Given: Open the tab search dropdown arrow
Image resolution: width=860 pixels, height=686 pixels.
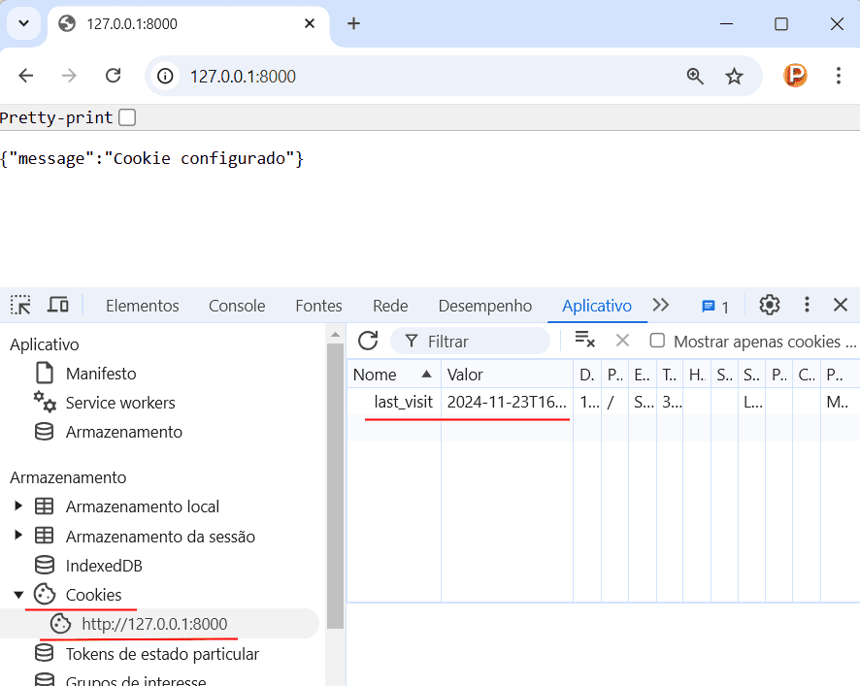Looking at the screenshot, I should (x=23, y=23).
